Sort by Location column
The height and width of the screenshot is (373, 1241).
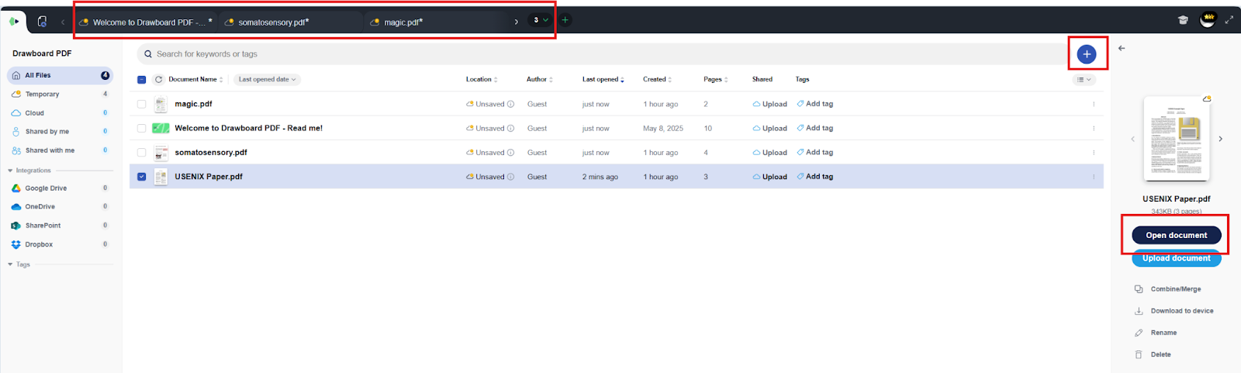click(x=482, y=79)
